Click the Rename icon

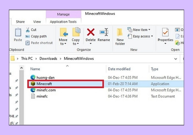coord(104,32)
